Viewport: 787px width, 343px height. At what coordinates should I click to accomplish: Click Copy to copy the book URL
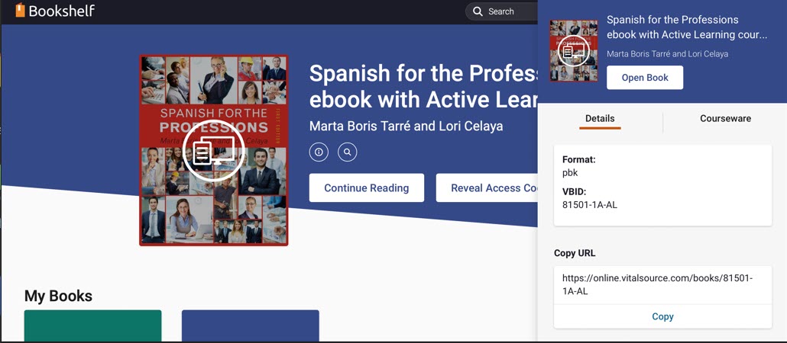(x=662, y=316)
